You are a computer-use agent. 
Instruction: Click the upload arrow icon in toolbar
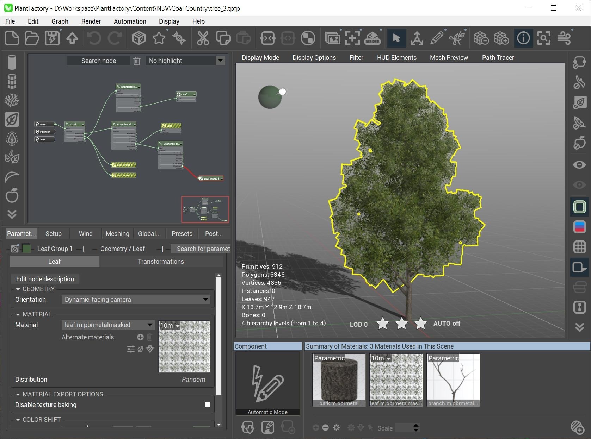tap(72, 38)
